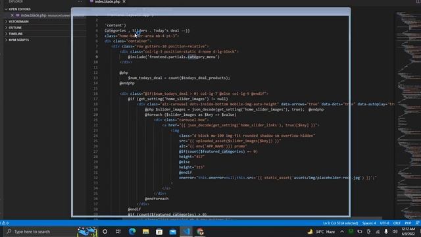
Task: Open the clock showing 12:12 AM
Action: pos(409,231)
